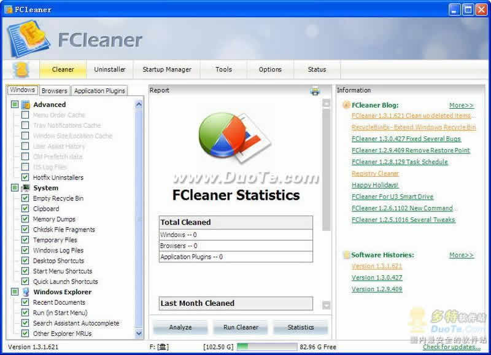The image size is (491, 355).
Task: Click the System category monitor icon
Action: (x=26, y=188)
